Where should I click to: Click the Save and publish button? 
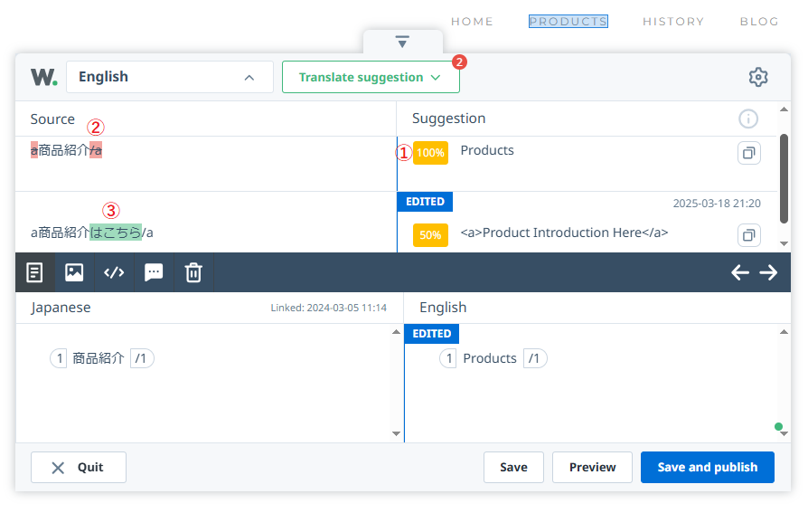click(707, 467)
